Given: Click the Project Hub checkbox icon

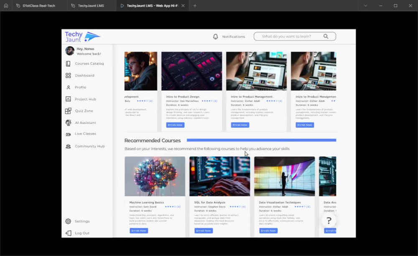Looking at the screenshot, I should tap(68, 99).
